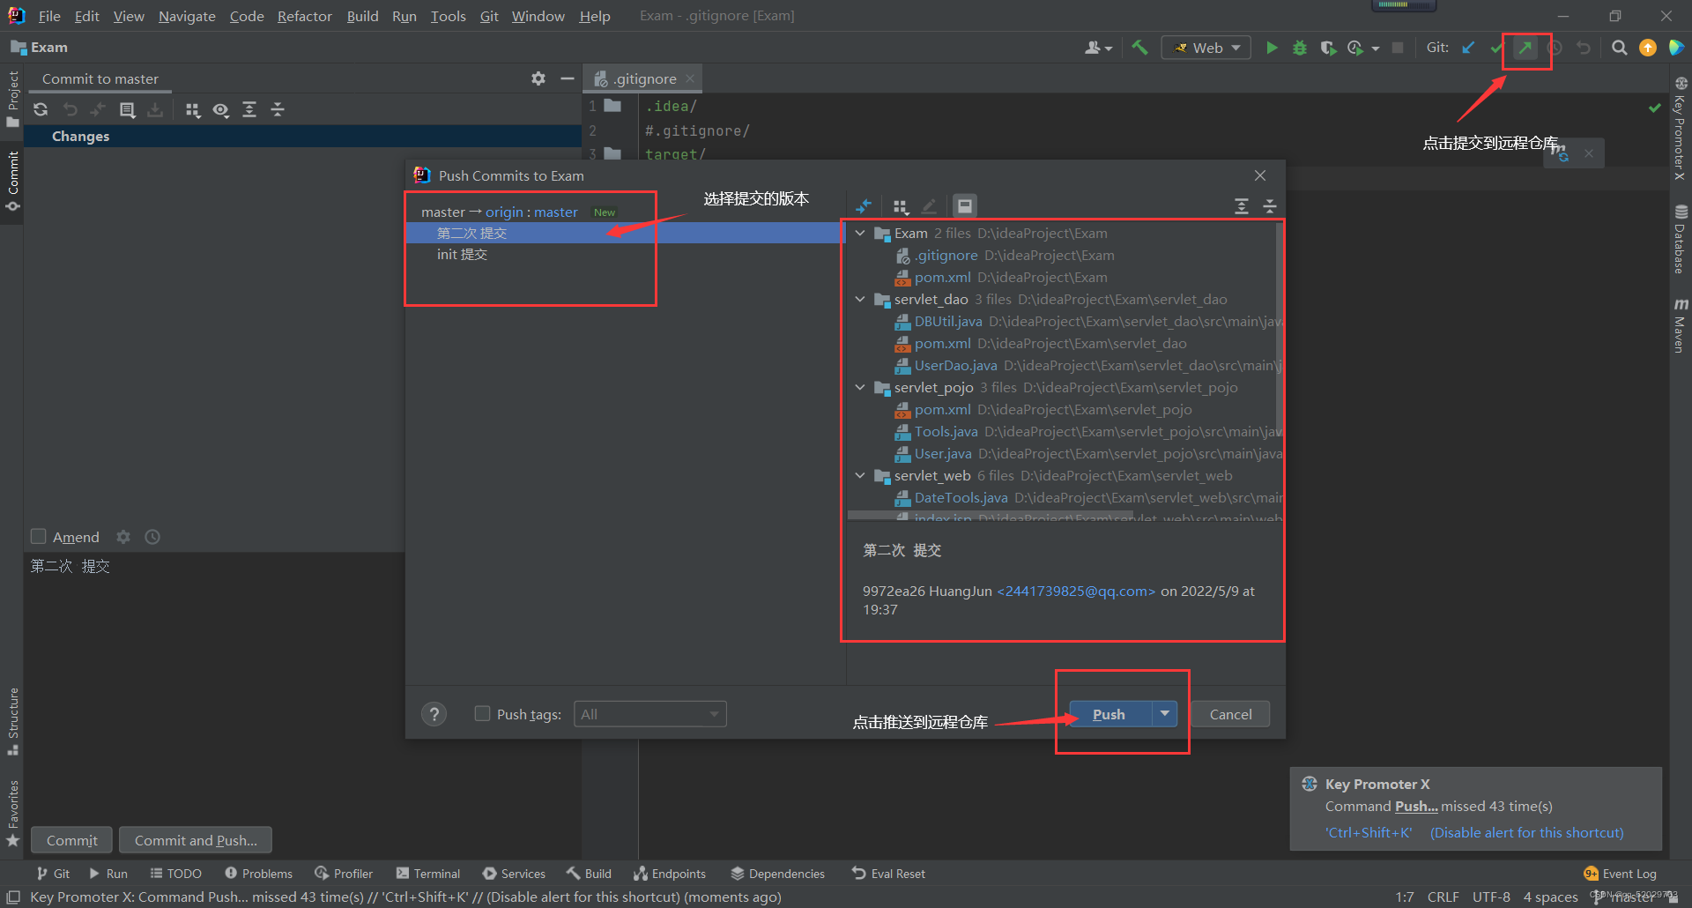
Task: Open the Push tags All combo box
Action: pyautogui.click(x=650, y=714)
